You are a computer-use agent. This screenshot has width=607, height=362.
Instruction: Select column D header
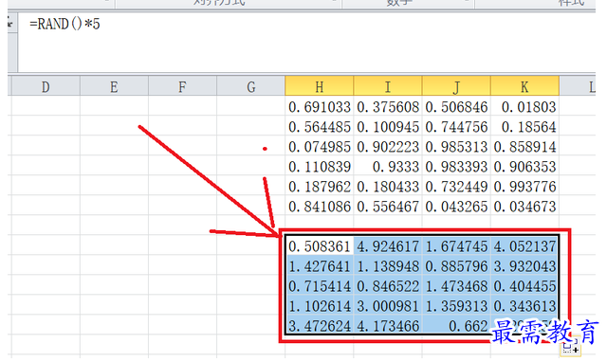click(46, 86)
